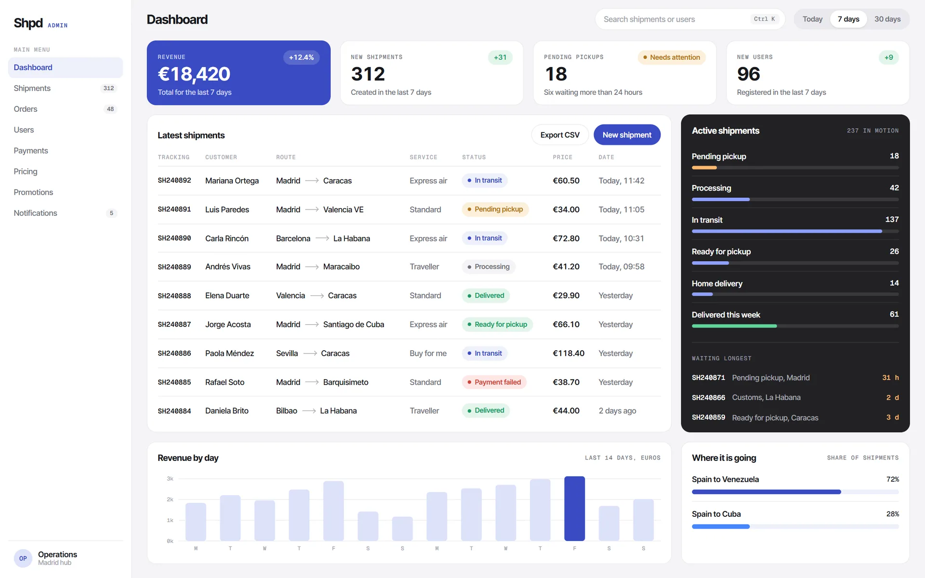Open the Payments section
This screenshot has width=925, height=578.
coord(66,150)
